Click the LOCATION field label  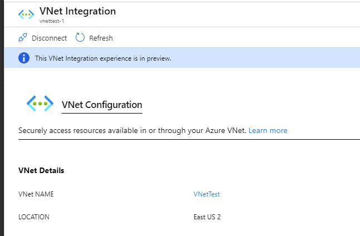[34, 217]
